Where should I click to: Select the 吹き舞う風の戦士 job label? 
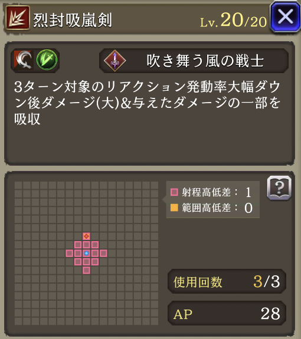click(205, 61)
